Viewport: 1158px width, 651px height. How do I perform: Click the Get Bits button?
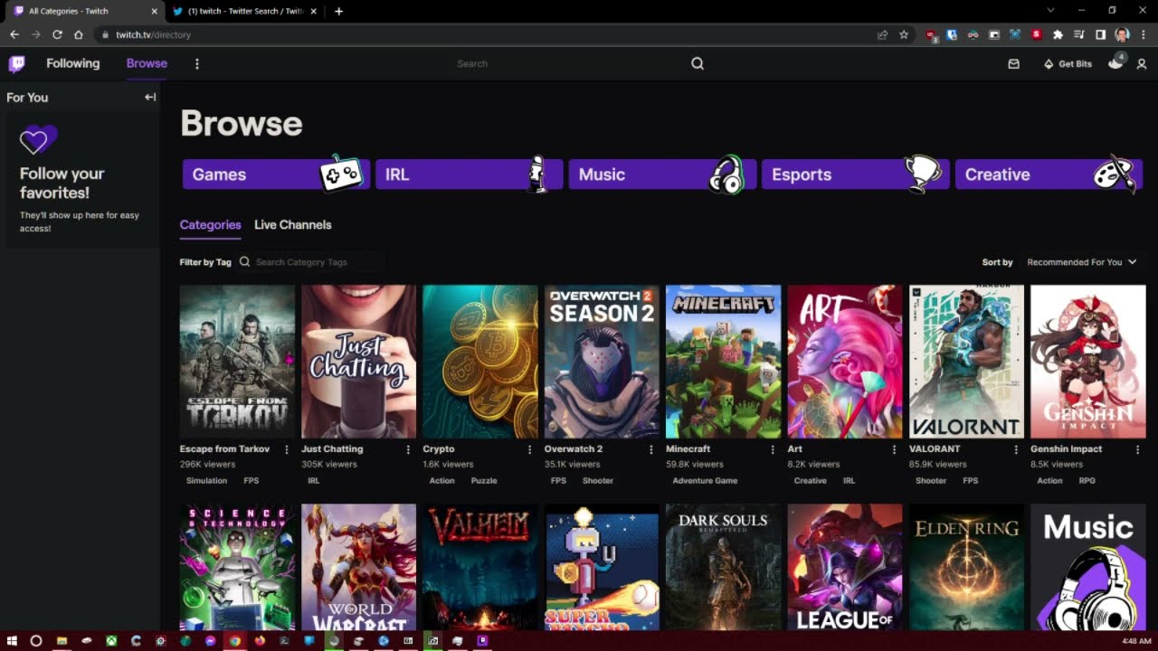coord(1068,64)
